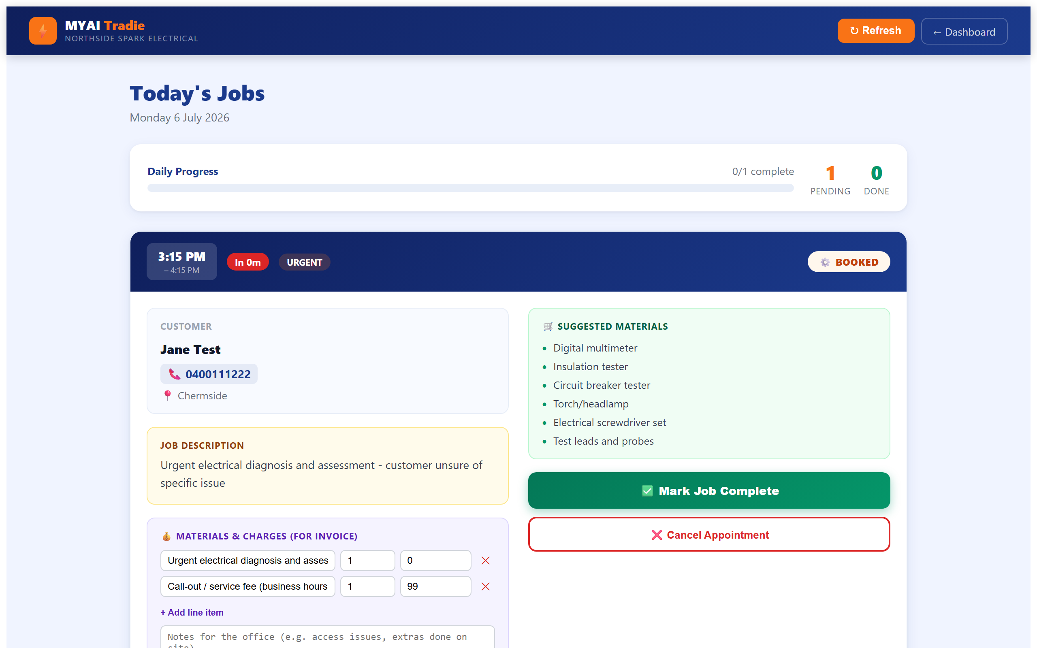Click the Today's Jobs heading
The image size is (1037, 648).
tap(197, 94)
